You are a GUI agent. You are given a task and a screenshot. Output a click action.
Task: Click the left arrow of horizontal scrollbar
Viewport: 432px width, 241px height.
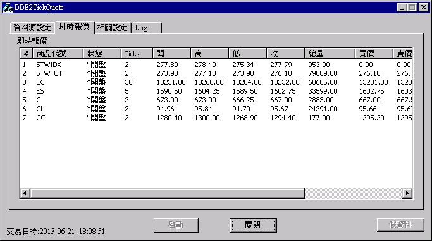click(x=25, y=194)
